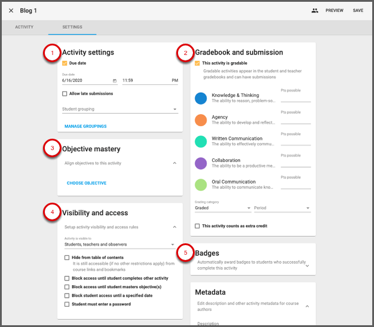Image resolution: width=374 pixels, height=327 pixels.
Task: Switch to the Activity tab
Action: click(24, 27)
